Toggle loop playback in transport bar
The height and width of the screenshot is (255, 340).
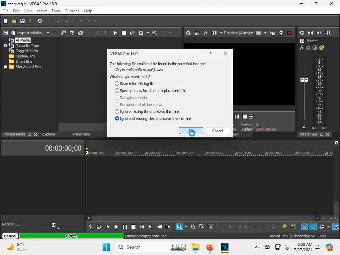99,227
